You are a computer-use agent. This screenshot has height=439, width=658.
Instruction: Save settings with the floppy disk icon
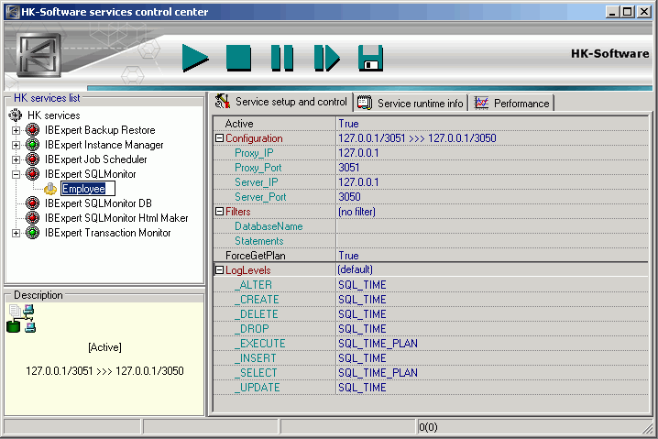pyautogui.click(x=370, y=58)
